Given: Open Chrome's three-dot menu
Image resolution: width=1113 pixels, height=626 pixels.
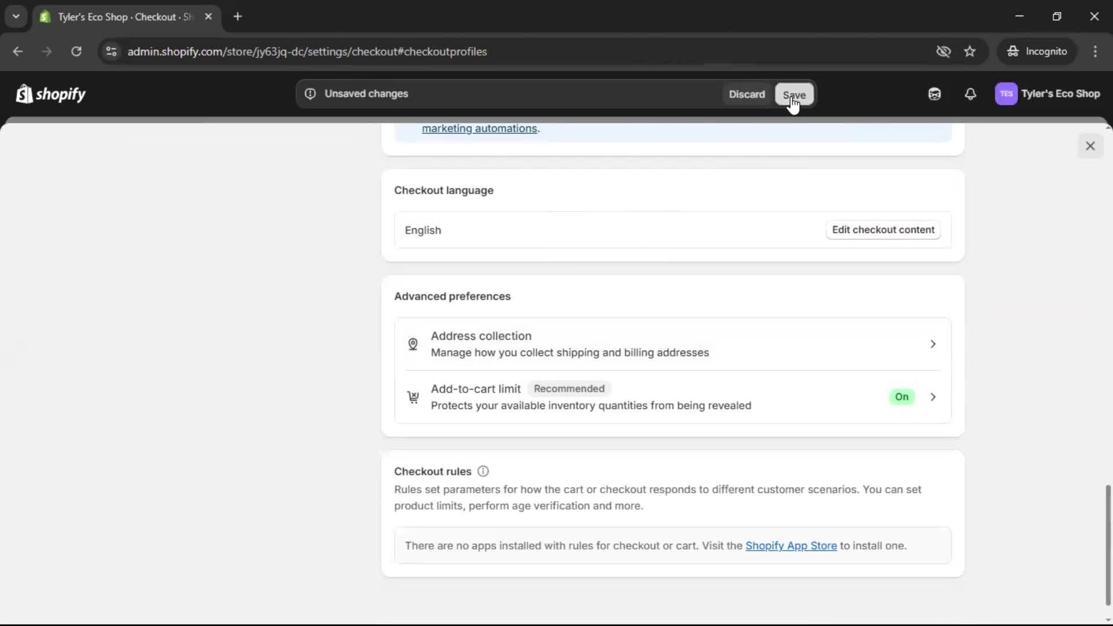Looking at the screenshot, I should coord(1096,51).
